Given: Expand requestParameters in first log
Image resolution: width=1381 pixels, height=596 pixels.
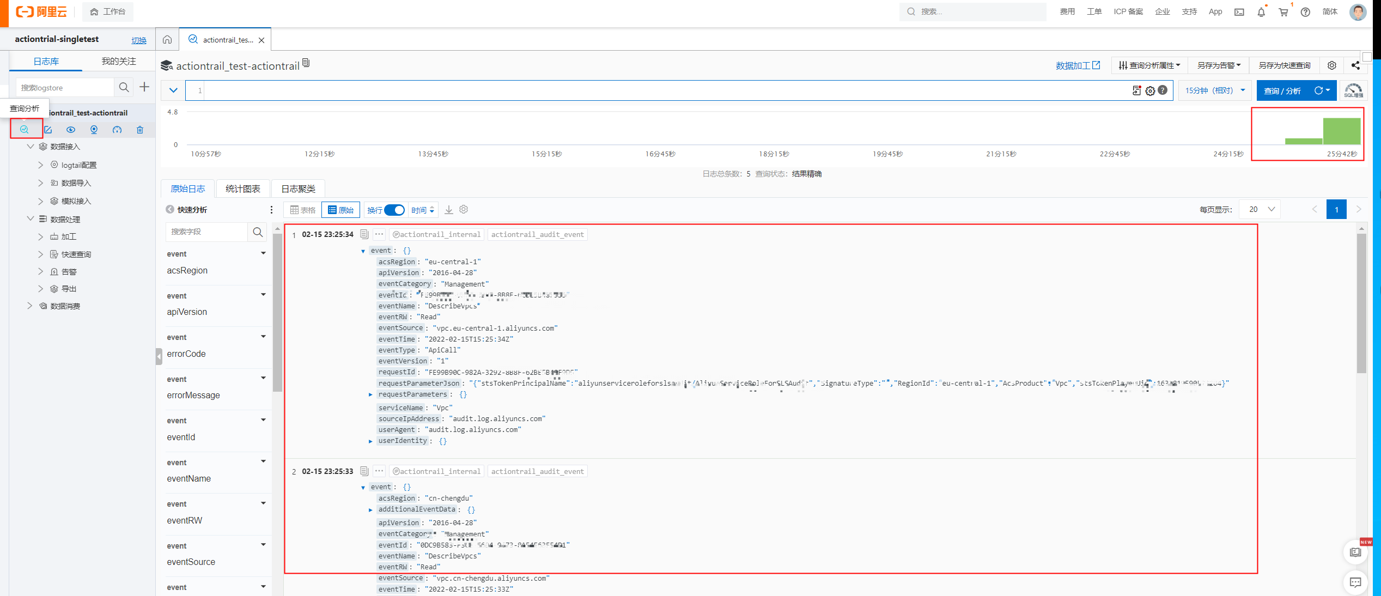Looking at the screenshot, I should (x=370, y=394).
